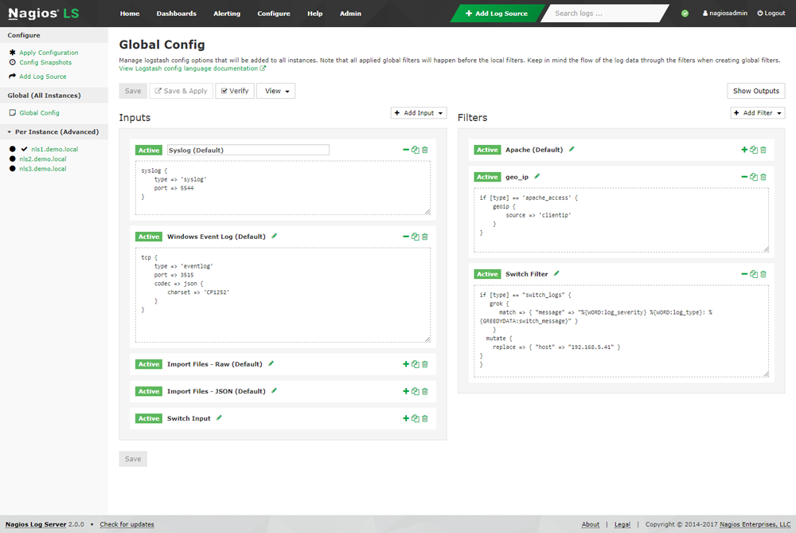The image size is (796, 533).
Task: Click the Verify button
Action: [x=234, y=91]
